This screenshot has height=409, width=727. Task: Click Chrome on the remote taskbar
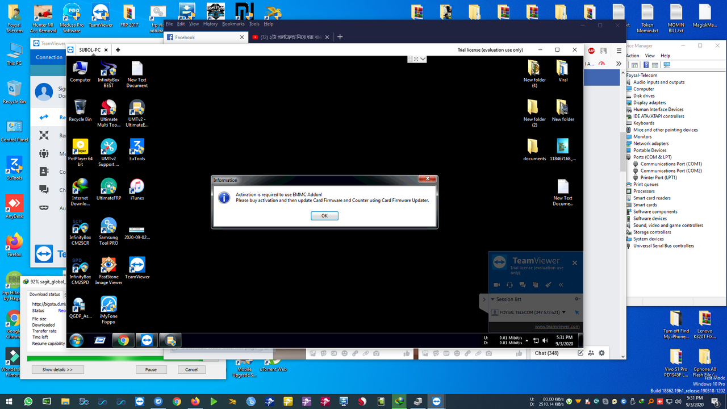tap(123, 340)
